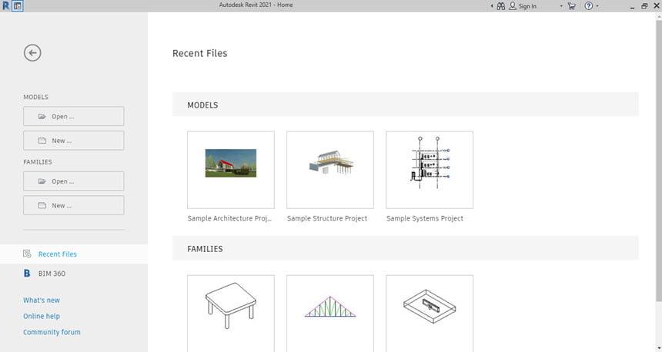Open the Sign In dropdown arrow
The image size is (662, 352).
pyautogui.click(x=561, y=6)
